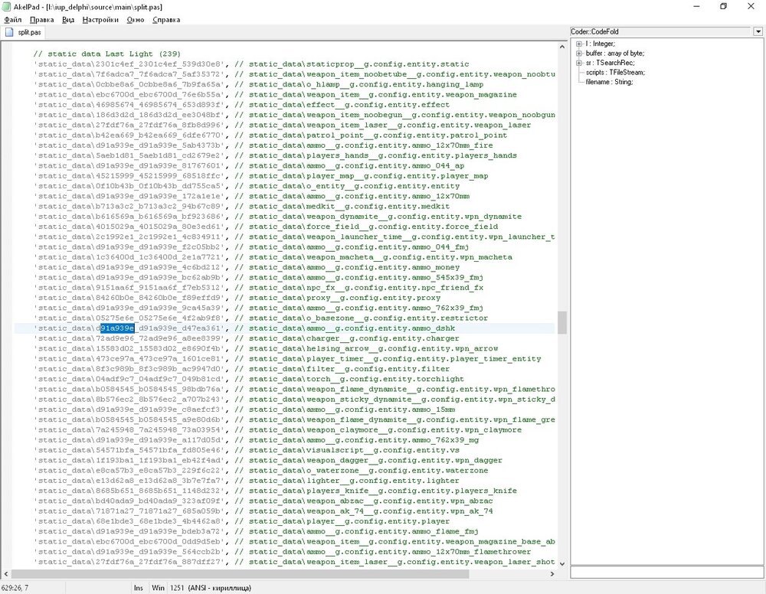Open the Окно menu
This screenshot has width=766, height=594.
click(x=135, y=19)
